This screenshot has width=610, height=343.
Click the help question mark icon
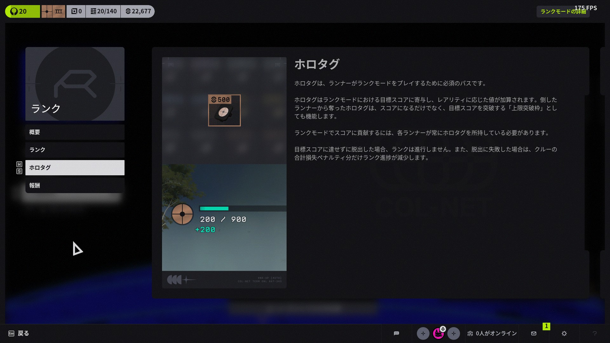pyautogui.click(x=594, y=333)
